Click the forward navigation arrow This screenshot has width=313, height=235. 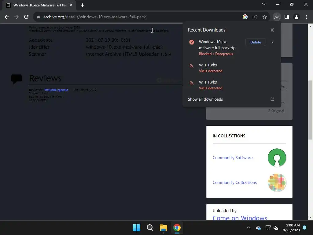tap(17, 17)
